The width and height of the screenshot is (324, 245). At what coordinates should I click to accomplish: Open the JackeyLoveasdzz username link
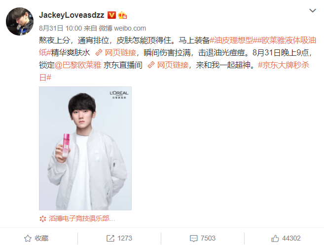coord(72,15)
